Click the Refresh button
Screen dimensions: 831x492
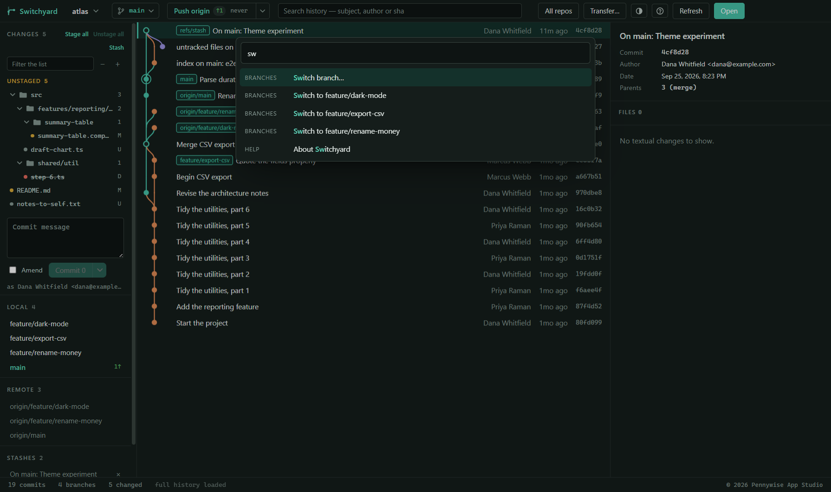[x=691, y=11]
